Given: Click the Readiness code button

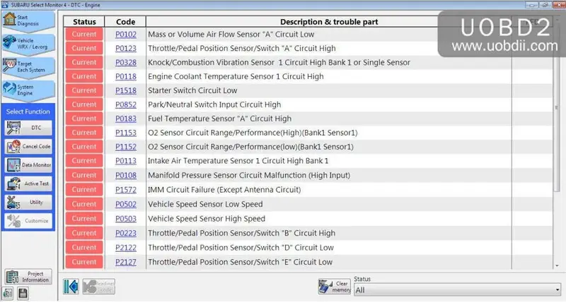Looking at the screenshot, I should pos(99,286).
